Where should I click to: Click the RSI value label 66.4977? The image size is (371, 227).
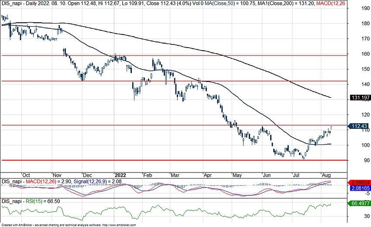pyautogui.click(x=359, y=203)
